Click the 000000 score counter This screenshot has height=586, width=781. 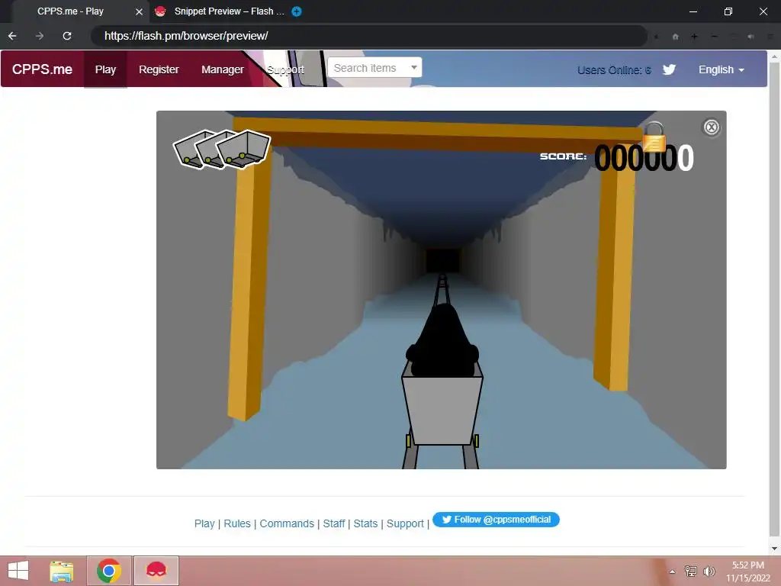pyautogui.click(x=644, y=158)
